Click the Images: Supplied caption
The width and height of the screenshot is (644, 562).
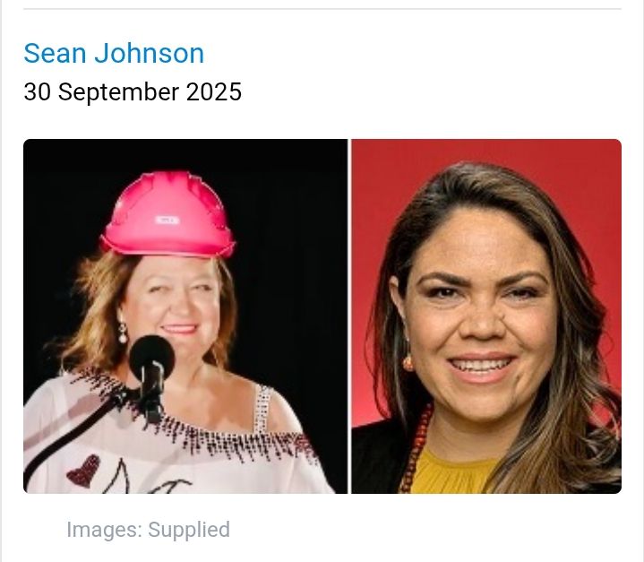(148, 530)
